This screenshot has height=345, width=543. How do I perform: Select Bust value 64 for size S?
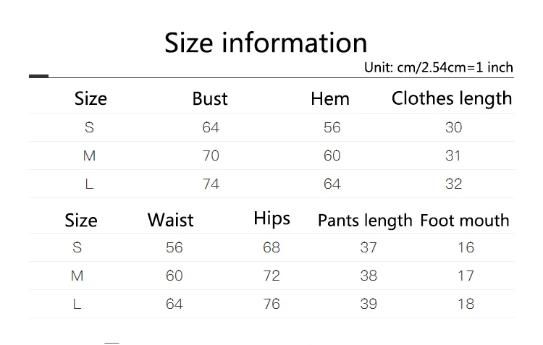pos(211,127)
